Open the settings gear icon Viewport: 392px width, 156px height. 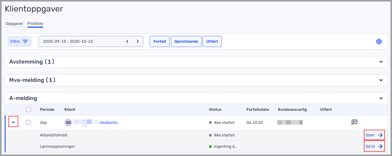pyautogui.click(x=379, y=41)
